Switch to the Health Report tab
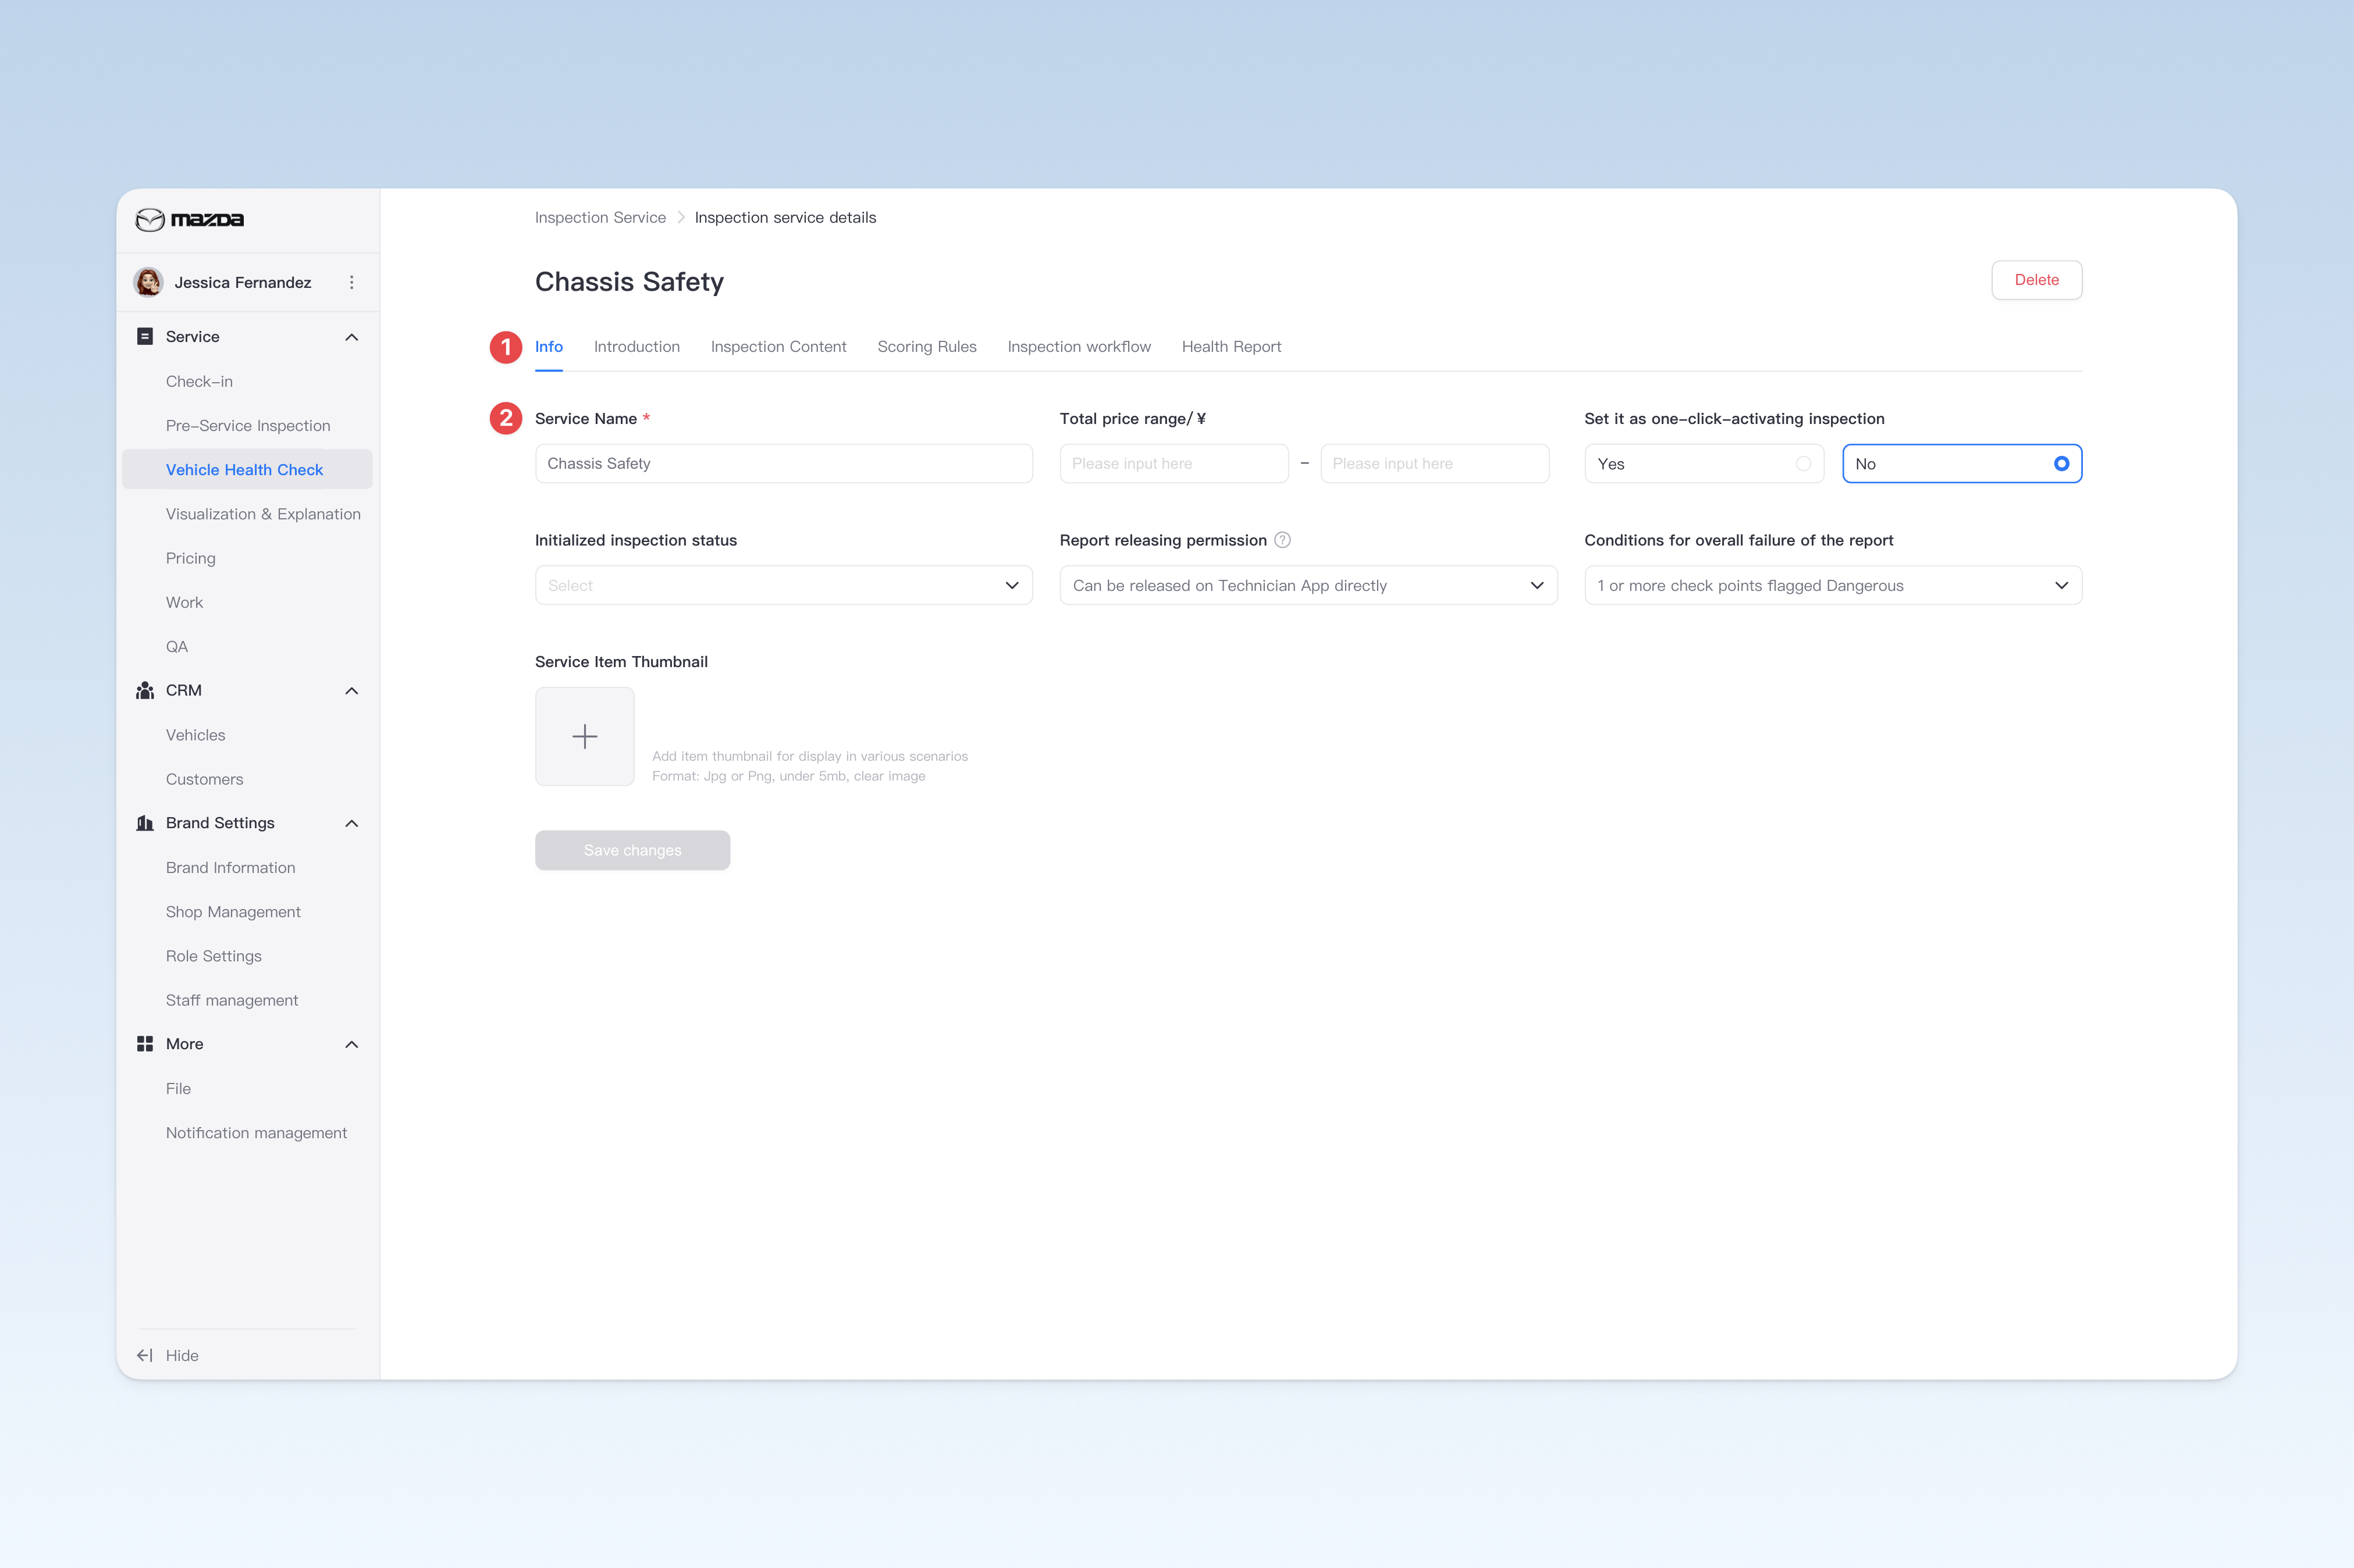 coord(1231,347)
